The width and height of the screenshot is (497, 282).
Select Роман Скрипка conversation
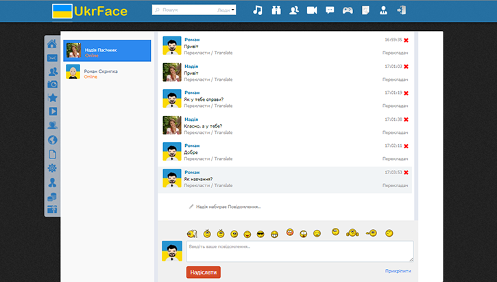tap(107, 71)
